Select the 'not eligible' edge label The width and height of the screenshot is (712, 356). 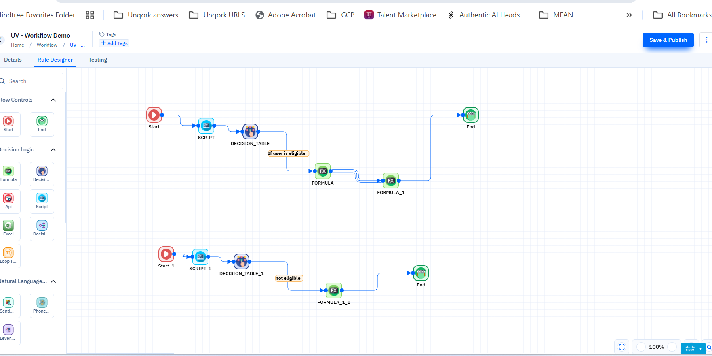tap(289, 278)
